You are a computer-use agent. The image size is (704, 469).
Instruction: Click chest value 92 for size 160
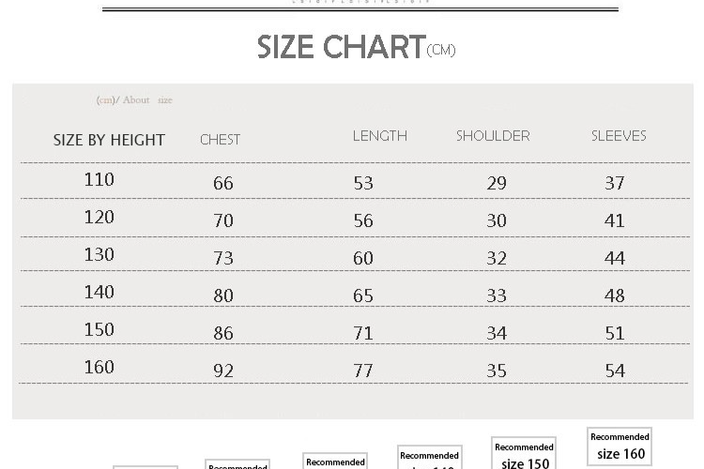tap(222, 371)
